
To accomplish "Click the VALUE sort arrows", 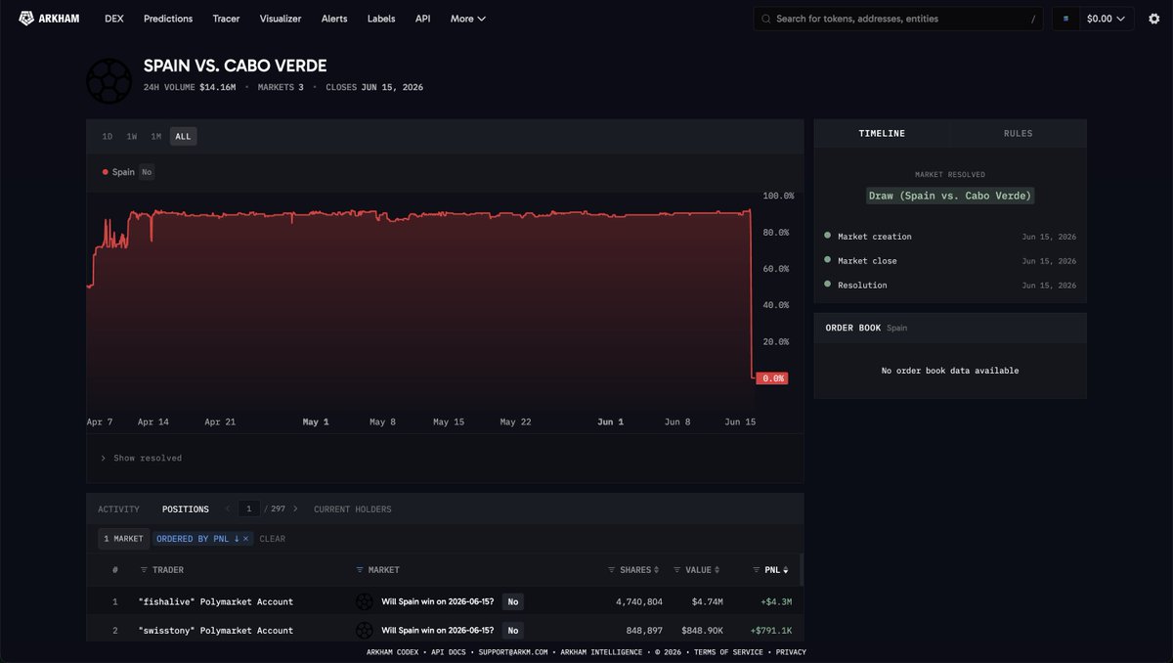I will point(717,570).
